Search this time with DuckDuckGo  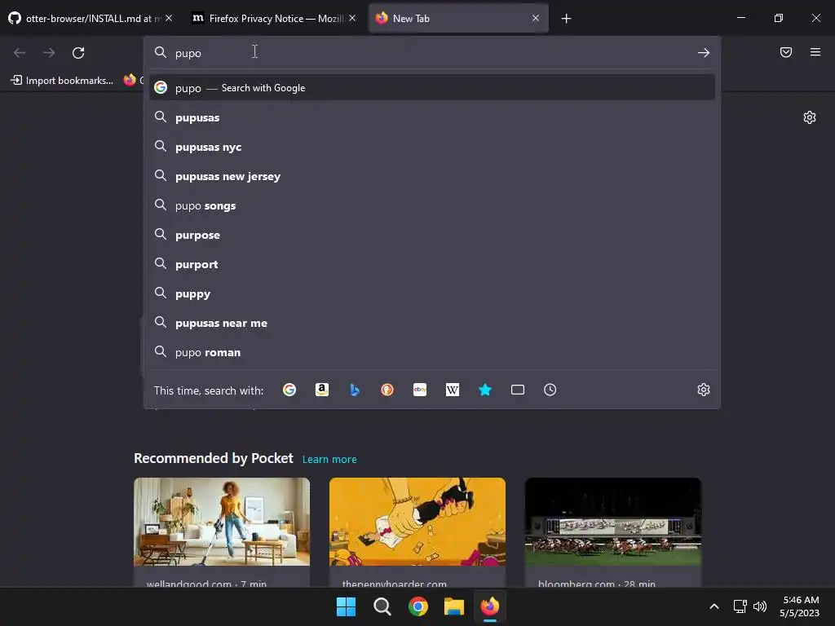tap(387, 390)
